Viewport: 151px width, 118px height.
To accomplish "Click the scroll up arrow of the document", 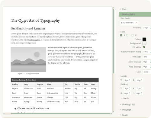I will pos(114,8).
